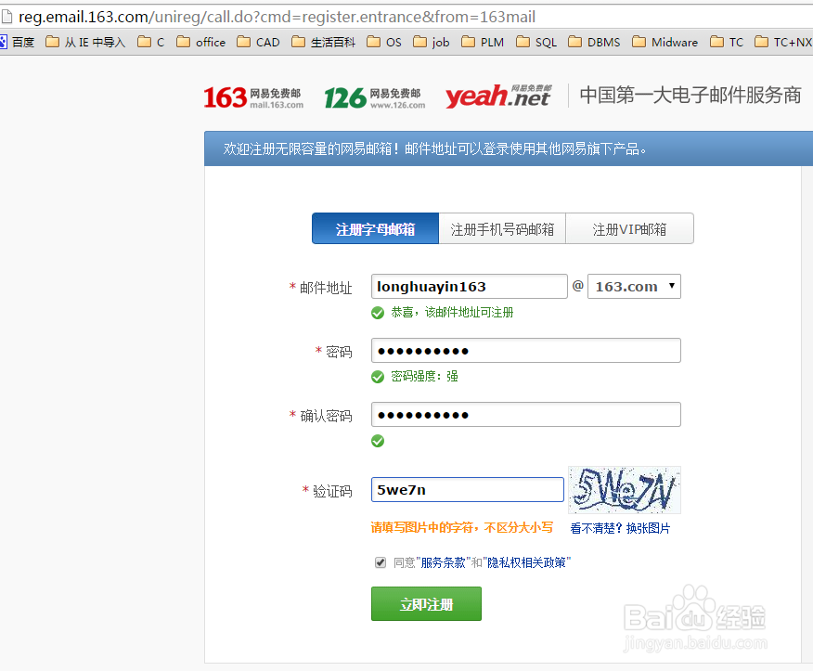Switch to the 注册手机号码邮箱 tab
Screen dimensions: 813x671
coord(502,228)
